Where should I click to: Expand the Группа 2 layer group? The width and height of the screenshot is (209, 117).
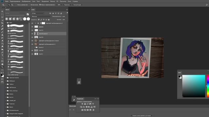[35, 47]
